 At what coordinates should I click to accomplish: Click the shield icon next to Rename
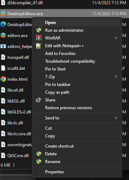[x=39, y=162]
